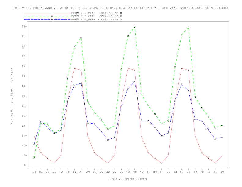Image resolution: width=242 pixels, height=187 pixels.
Task: Click red plus marker at forecast hour 18 peak
Action: pyautogui.click(x=74, y=68)
